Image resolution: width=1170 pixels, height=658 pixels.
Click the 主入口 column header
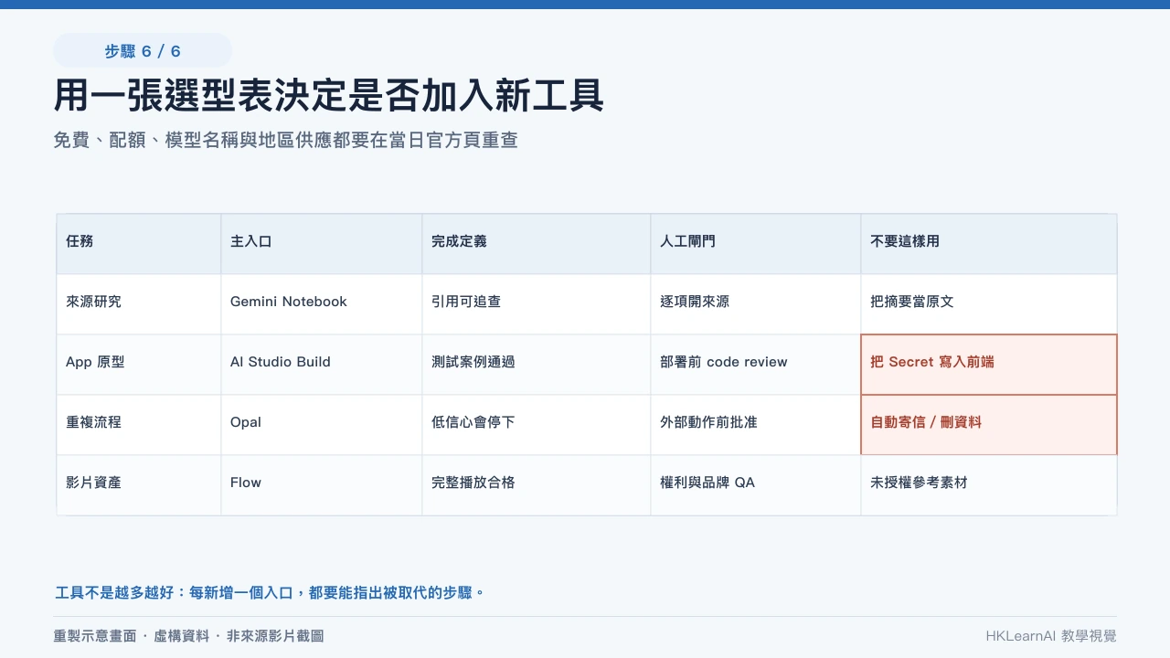(x=322, y=244)
